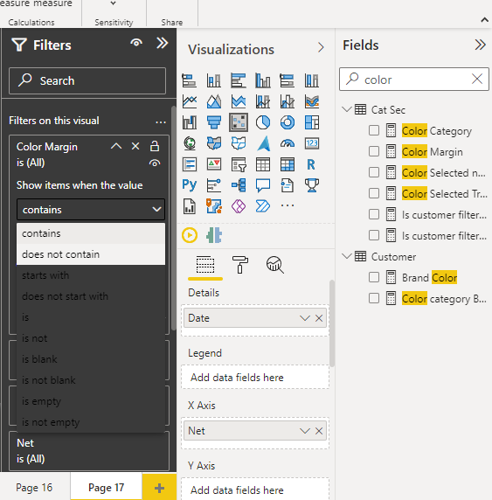Screen dimensions: 492x500
Task: Insert a Python (Py) visual
Action: click(190, 185)
